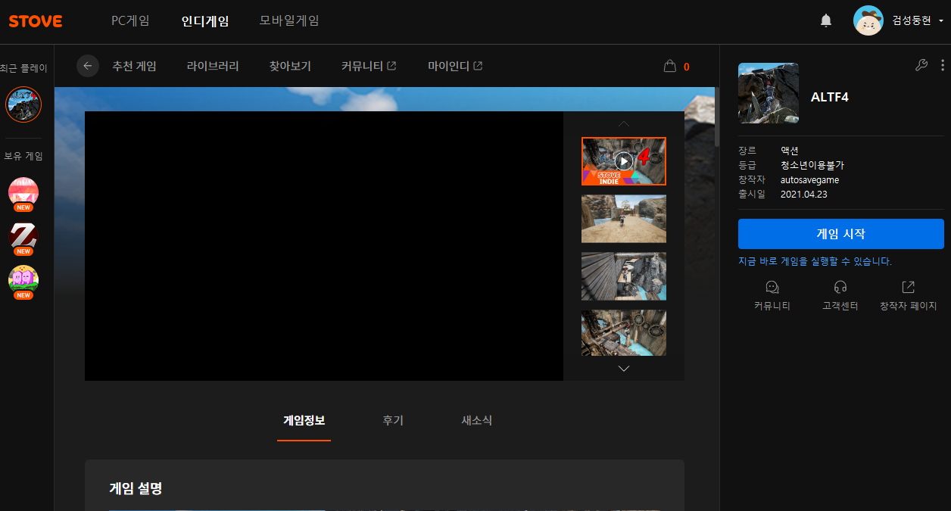This screenshot has height=511, width=951.
Task: Click the notification bell icon
Action: pyautogui.click(x=826, y=21)
